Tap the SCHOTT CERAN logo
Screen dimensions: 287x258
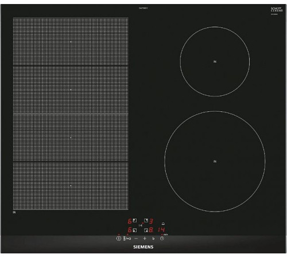pyautogui.click(x=277, y=10)
